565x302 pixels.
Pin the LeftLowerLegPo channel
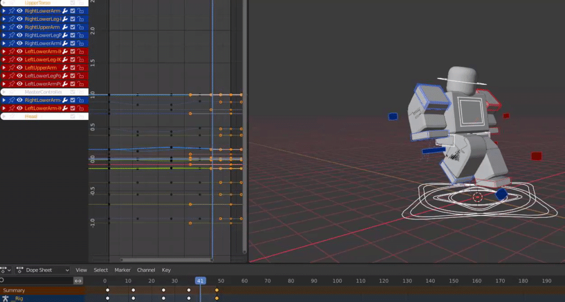(x=12, y=76)
